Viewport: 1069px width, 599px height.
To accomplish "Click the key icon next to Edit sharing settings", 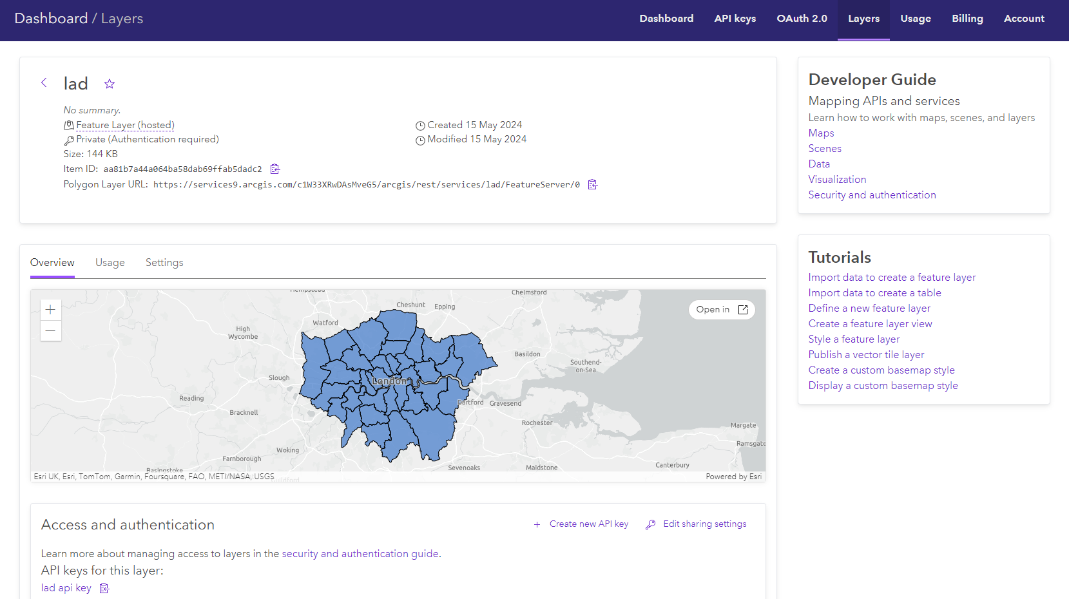I will (x=650, y=524).
